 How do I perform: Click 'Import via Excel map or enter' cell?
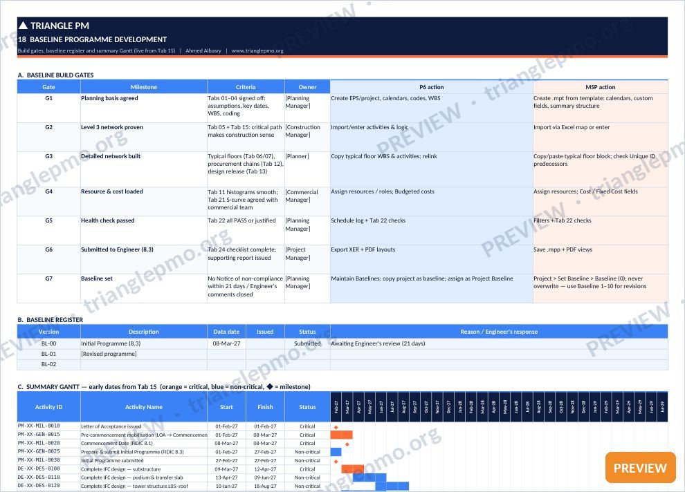tap(601, 137)
